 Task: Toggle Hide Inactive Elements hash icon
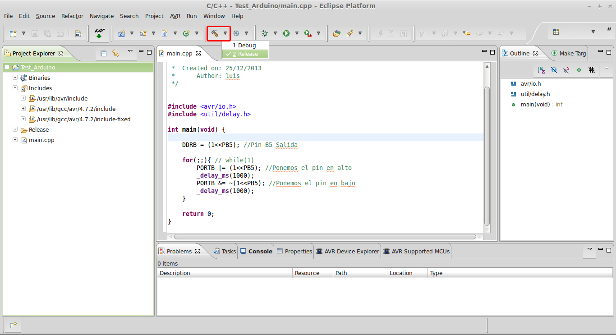pos(592,70)
